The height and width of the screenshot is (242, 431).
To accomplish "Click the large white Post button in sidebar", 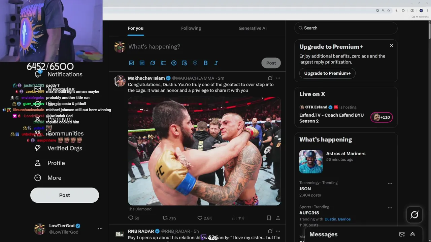I will (x=65, y=195).
